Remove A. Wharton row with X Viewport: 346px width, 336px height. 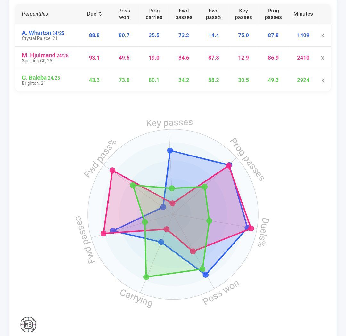(x=323, y=36)
